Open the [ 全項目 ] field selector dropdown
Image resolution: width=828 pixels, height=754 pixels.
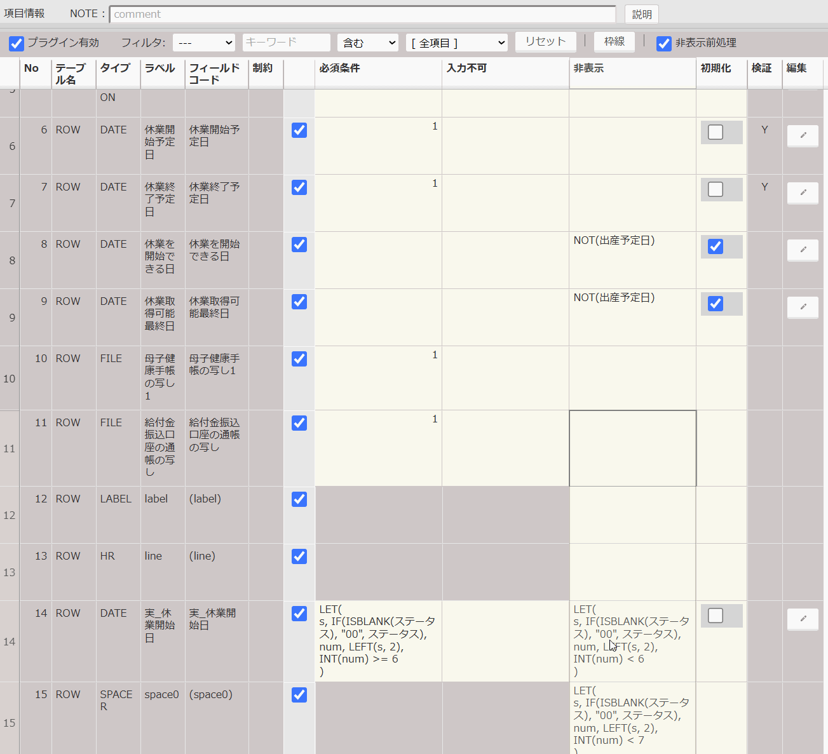[456, 42]
